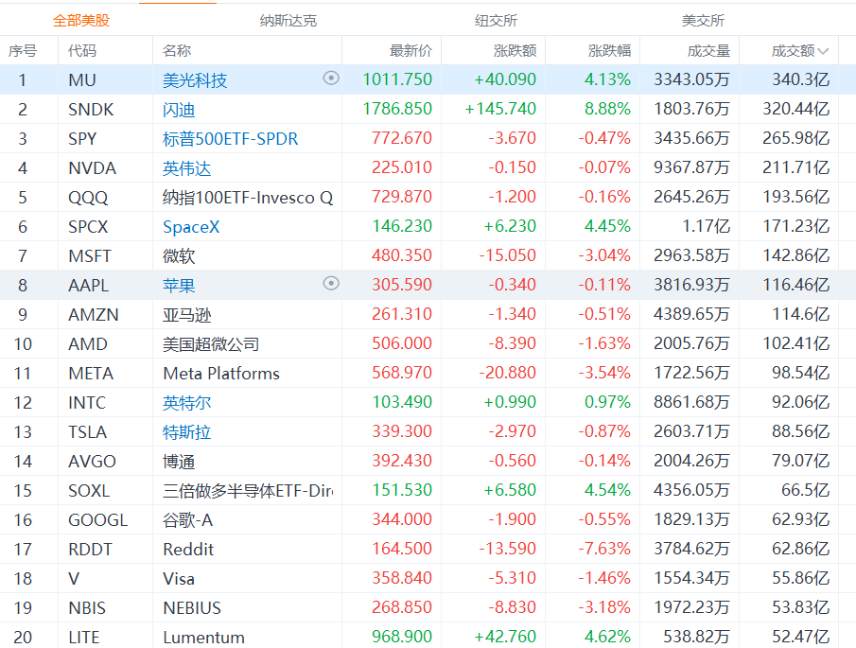Select the Reddit name cell
Screen dimensions: 856x648
(188, 550)
